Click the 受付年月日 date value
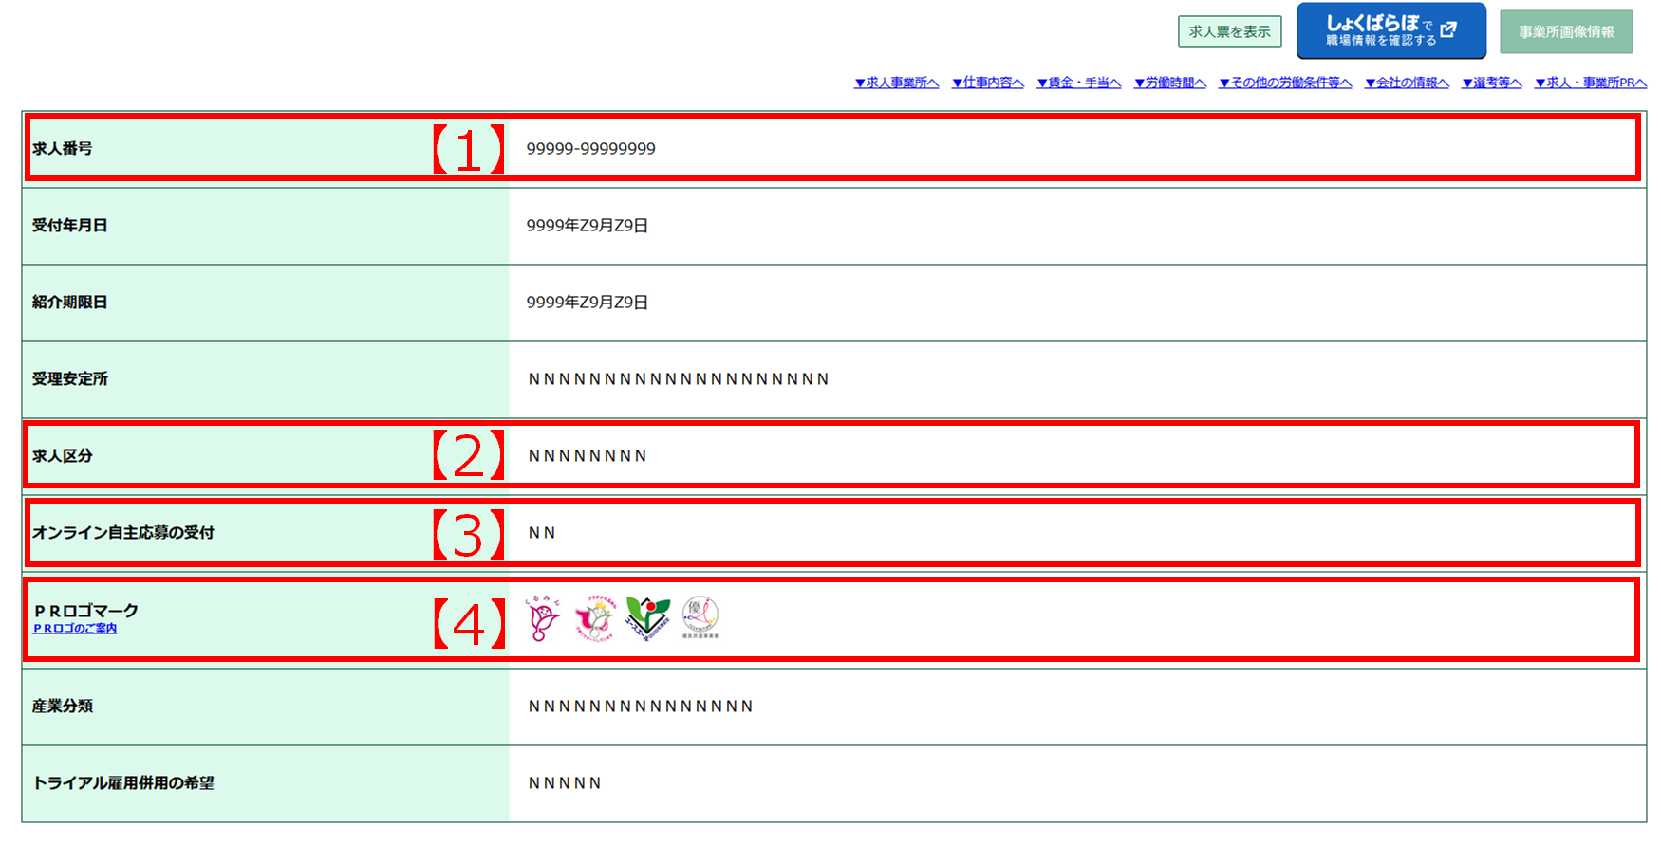The height and width of the screenshot is (863, 1661). (x=587, y=225)
